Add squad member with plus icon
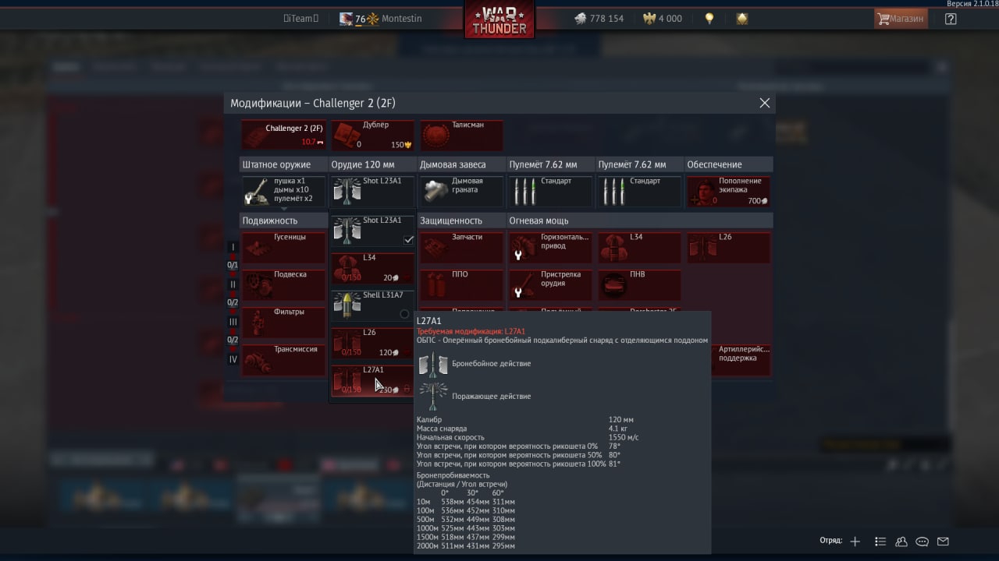Viewport: 999px width, 561px height. [x=855, y=542]
